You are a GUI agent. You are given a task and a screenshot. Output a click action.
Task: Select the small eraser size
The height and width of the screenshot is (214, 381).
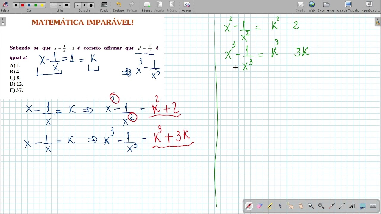78,5
